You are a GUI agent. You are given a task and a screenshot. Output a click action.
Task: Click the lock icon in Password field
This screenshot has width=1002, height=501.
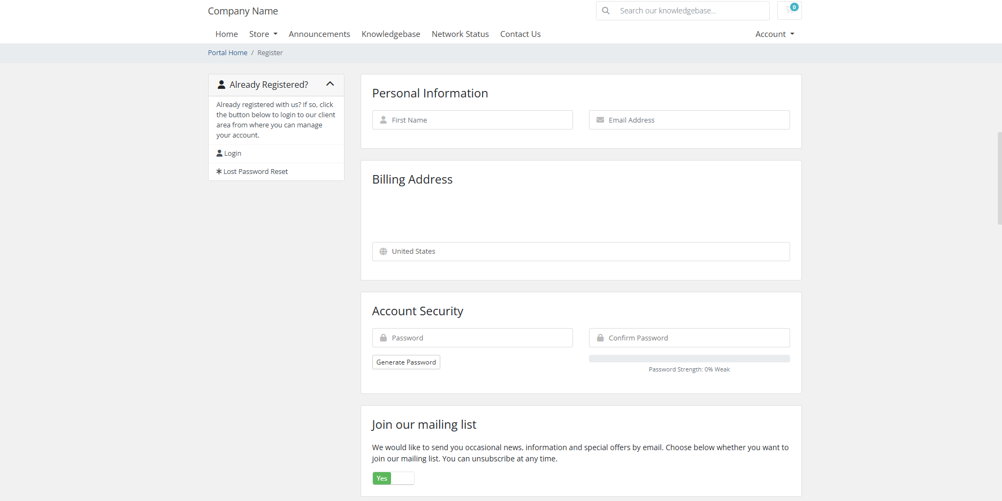(383, 338)
